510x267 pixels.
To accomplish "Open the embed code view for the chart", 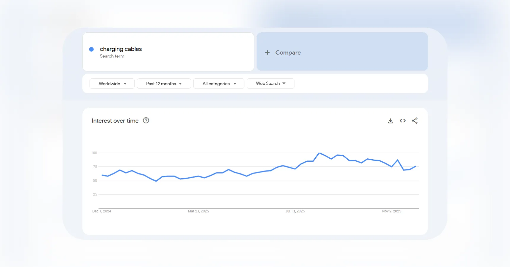I will pyautogui.click(x=402, y=120).
